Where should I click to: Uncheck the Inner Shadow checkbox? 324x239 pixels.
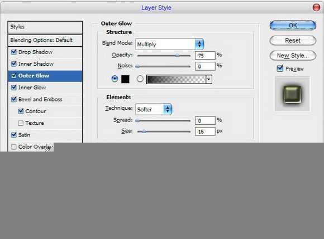pyautogui.click(x=14, y=64)
